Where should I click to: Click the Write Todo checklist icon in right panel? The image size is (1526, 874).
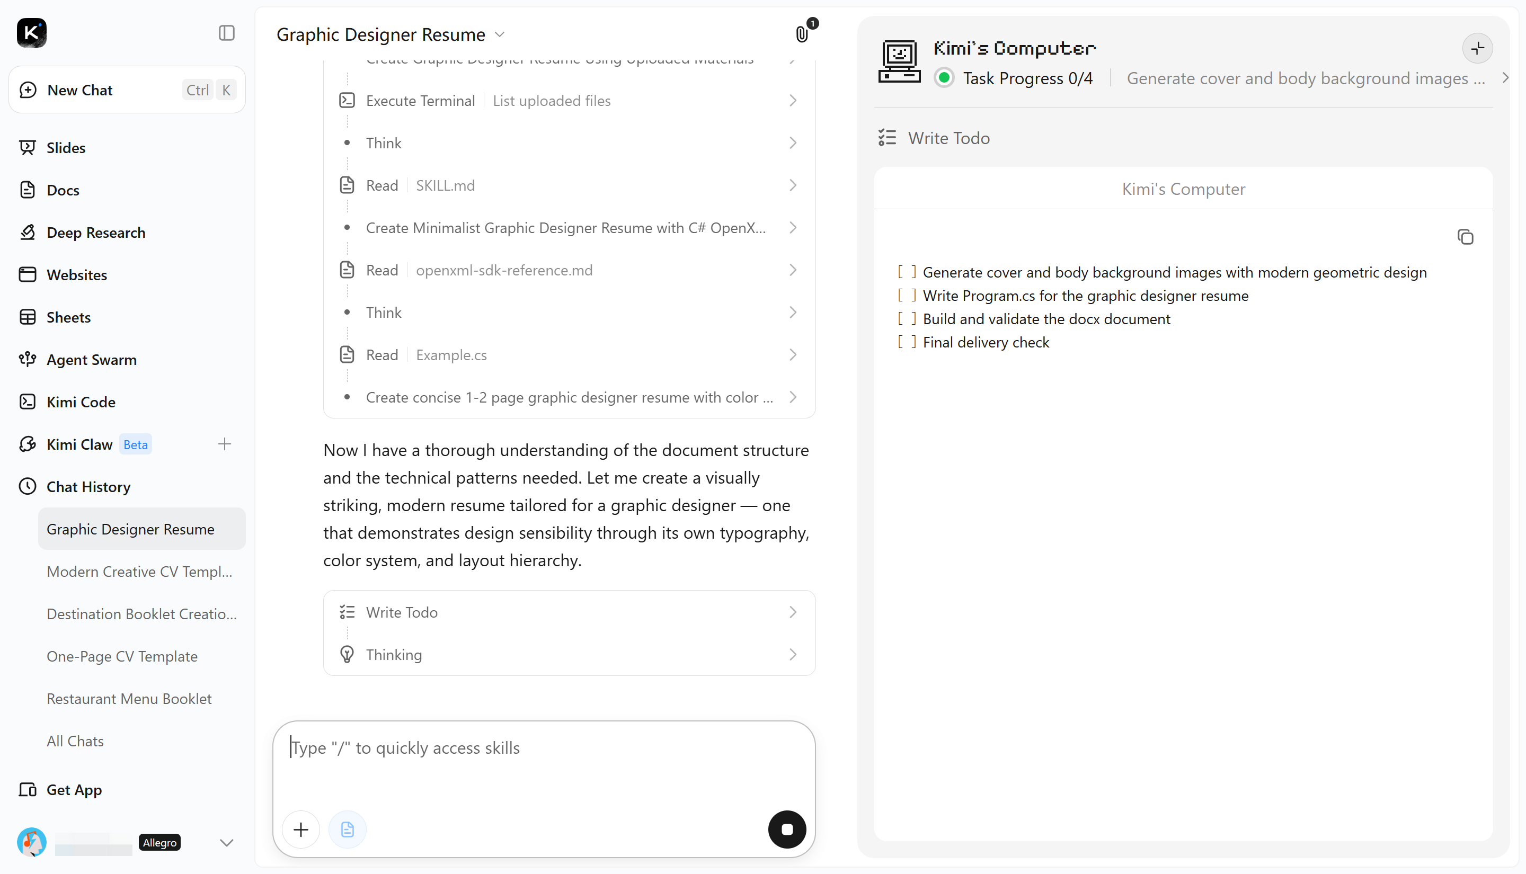(x=888, y=138)
